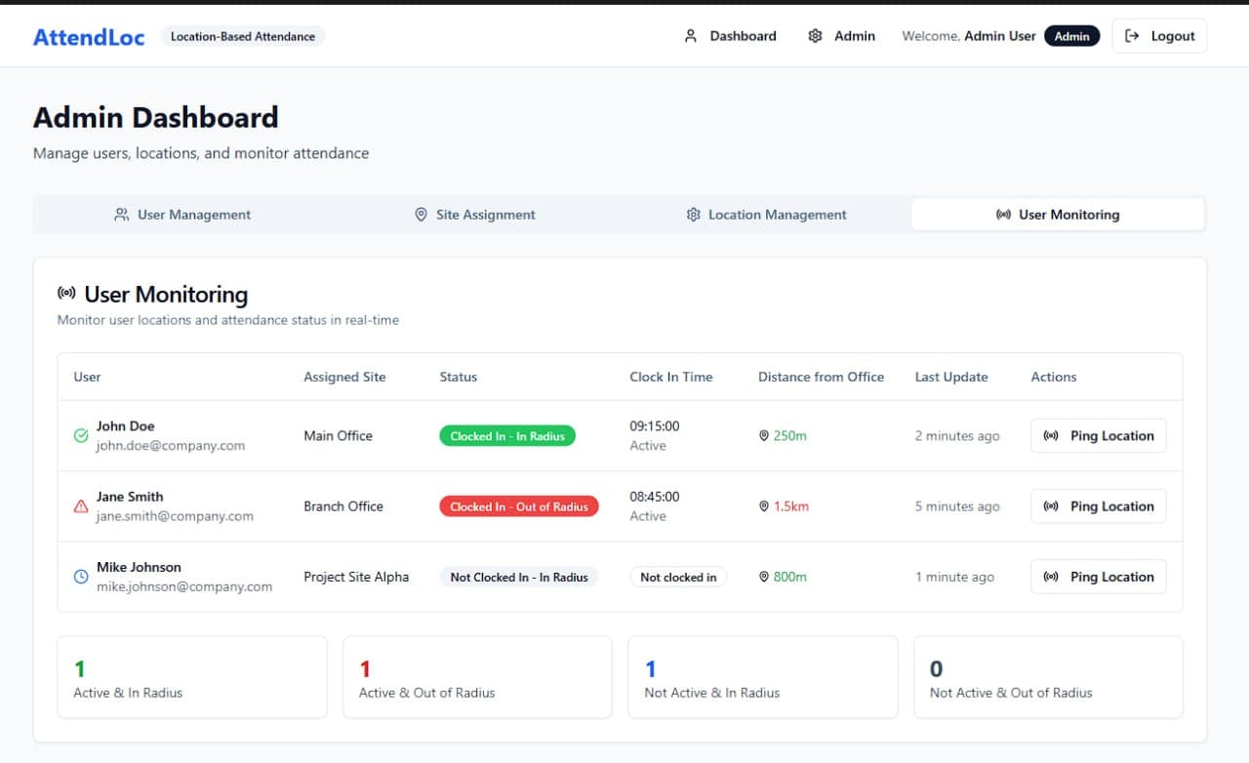This screenshot has height=763, width=1249.
Task: Switch to the Site Assignment tab
Action: tap(474, 215)
